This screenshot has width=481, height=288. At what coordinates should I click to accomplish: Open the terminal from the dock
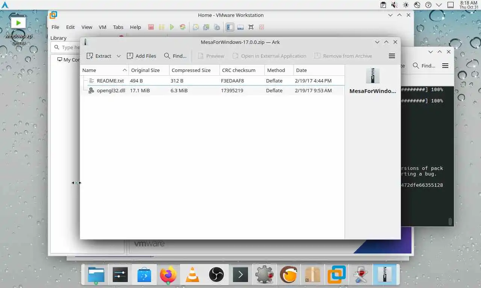click(240, 275)
